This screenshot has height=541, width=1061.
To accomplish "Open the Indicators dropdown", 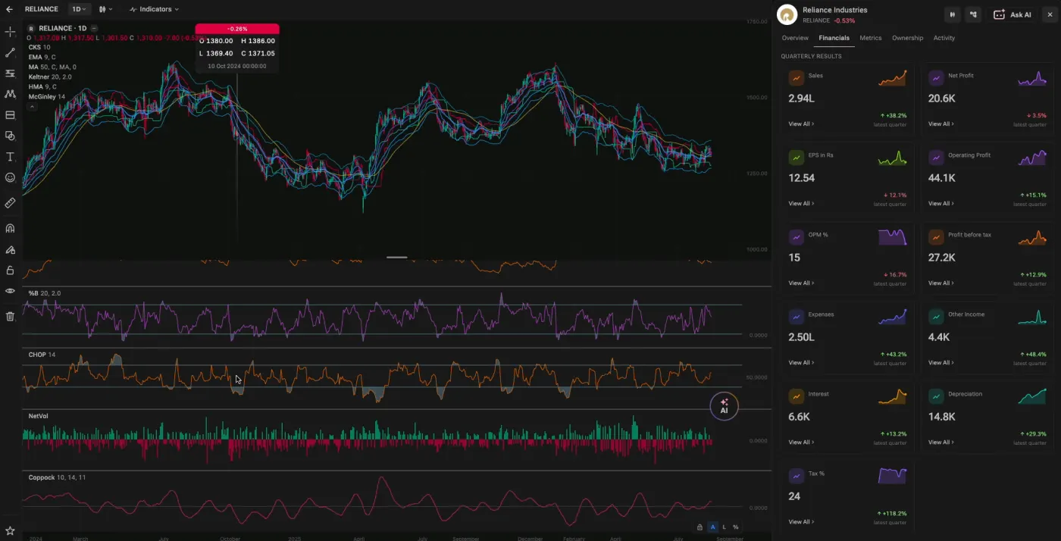I will click(155, 9).
